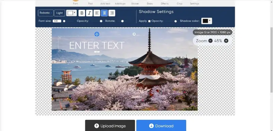The image size is (273, 131).
Task: Click the Rotate slider handle
Action: (123, 21)
